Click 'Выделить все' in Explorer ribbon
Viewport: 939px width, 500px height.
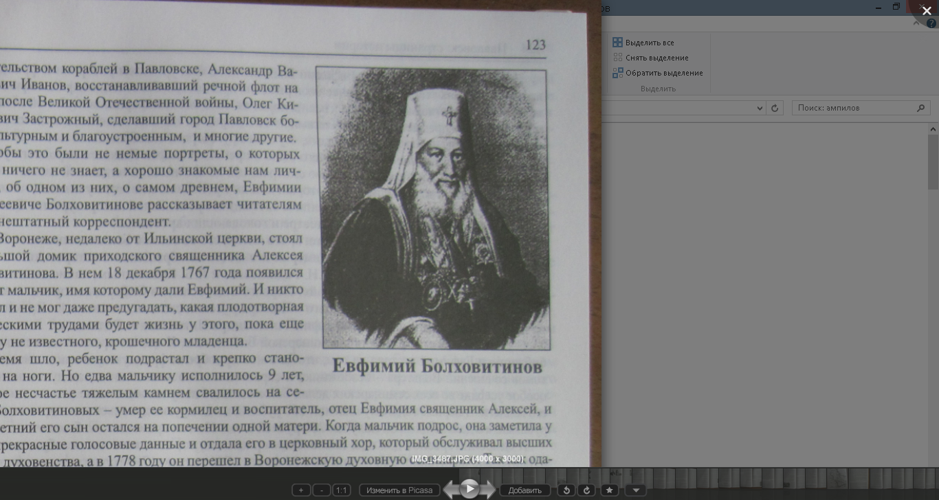643,43
